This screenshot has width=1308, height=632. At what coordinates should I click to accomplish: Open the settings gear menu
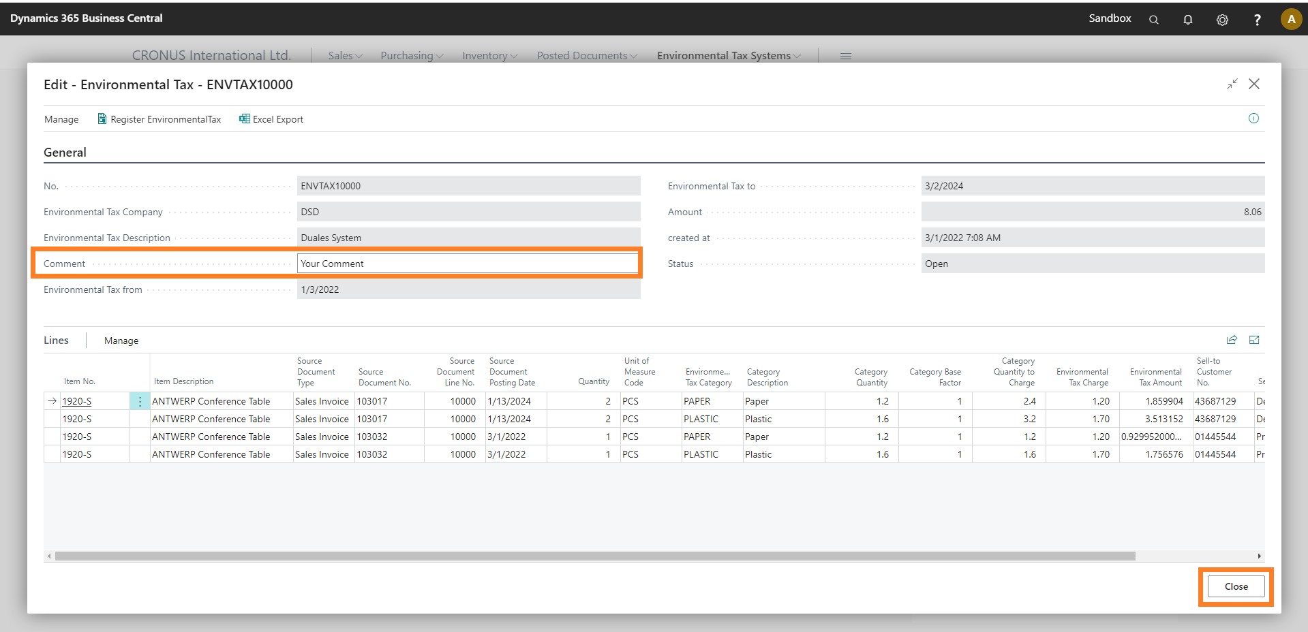[x=1222, y=20]
